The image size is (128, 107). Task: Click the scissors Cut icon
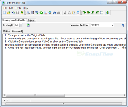65,13
